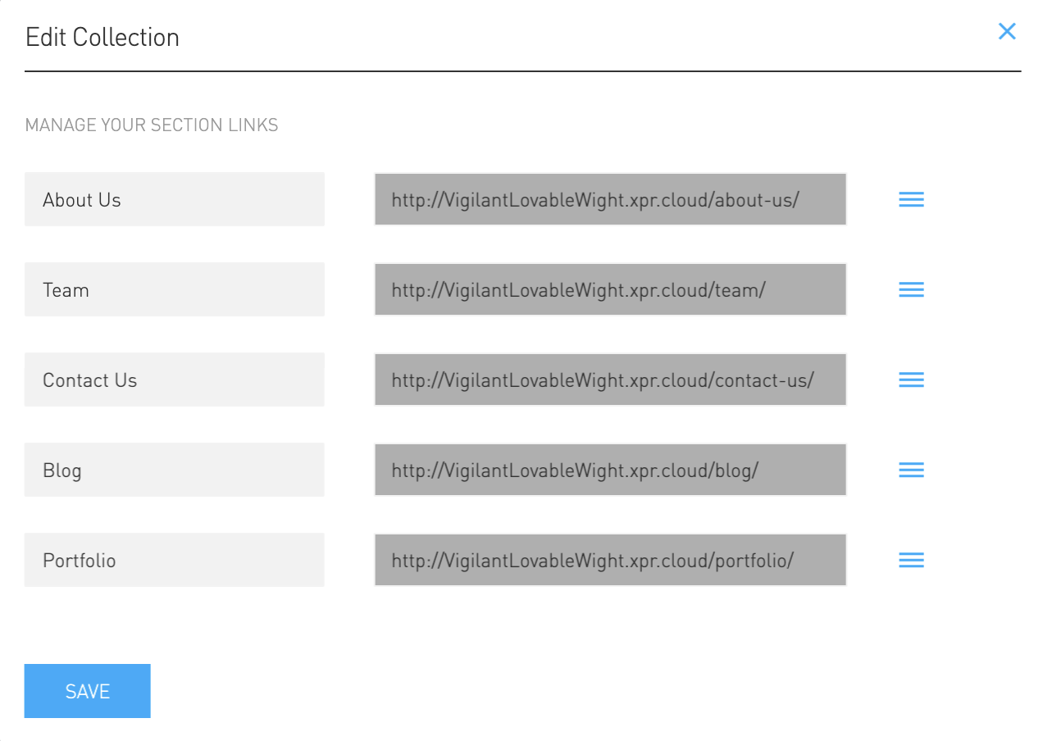
Task: Click the drag handle beside Team link
Action: click(911, 289)
